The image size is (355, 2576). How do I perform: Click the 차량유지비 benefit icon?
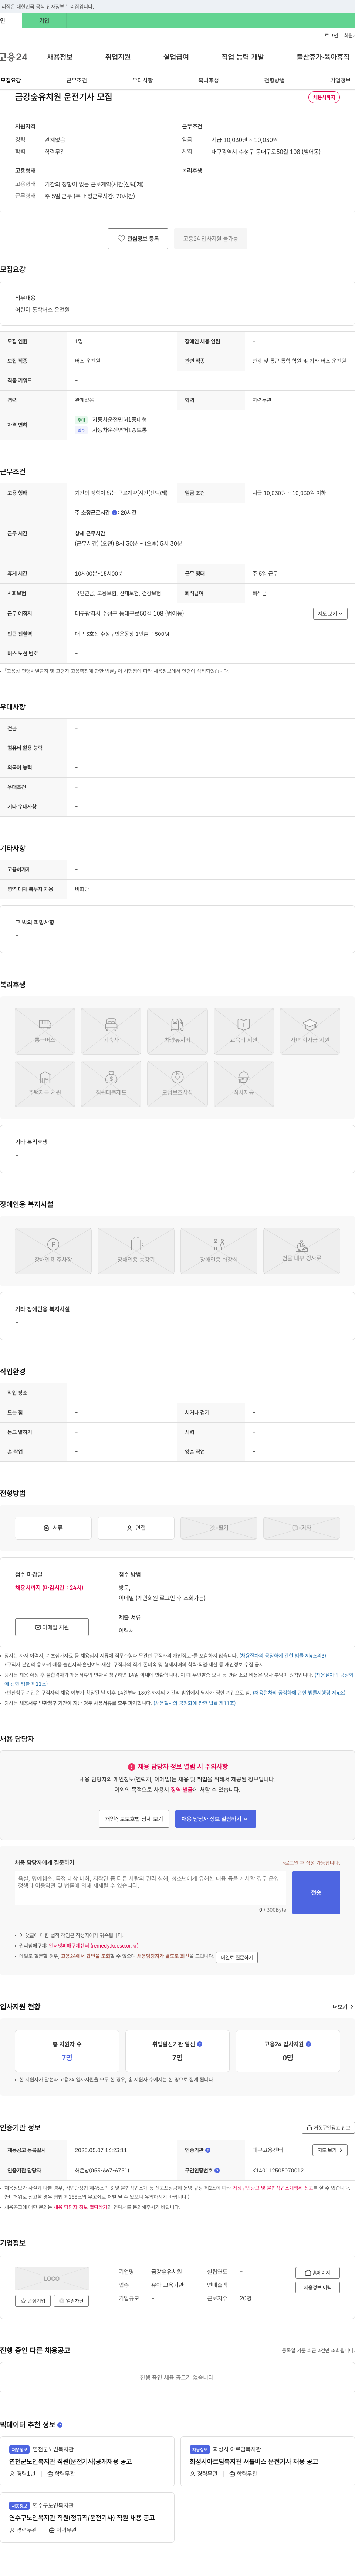[x=177, y=1030]
